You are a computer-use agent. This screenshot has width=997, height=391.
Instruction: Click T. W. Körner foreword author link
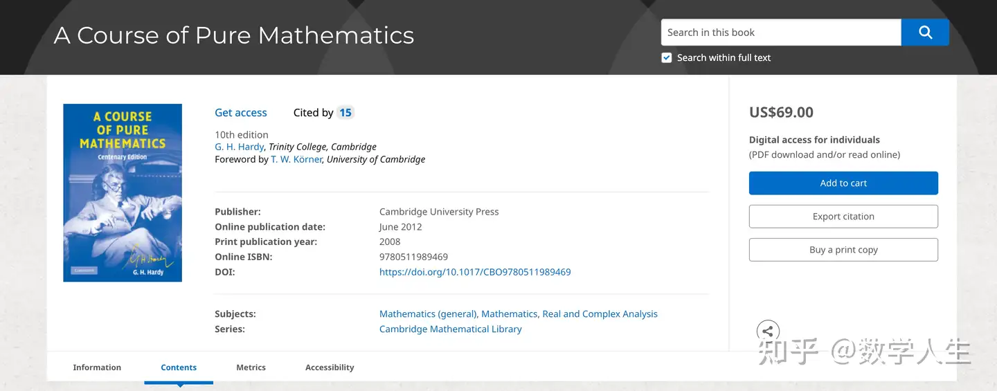point(296,159)
